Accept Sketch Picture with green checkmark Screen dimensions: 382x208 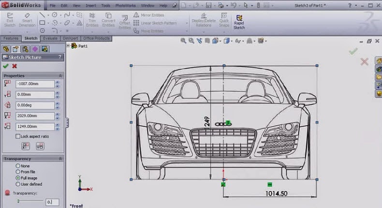point(6,66)
